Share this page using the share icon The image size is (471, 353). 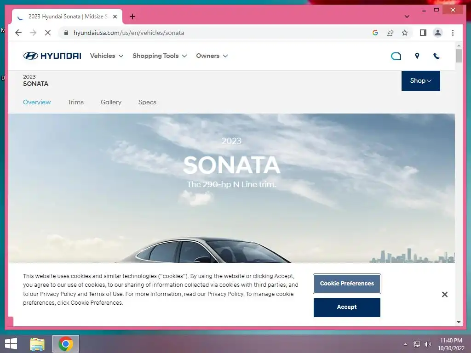tap(390, 33)
